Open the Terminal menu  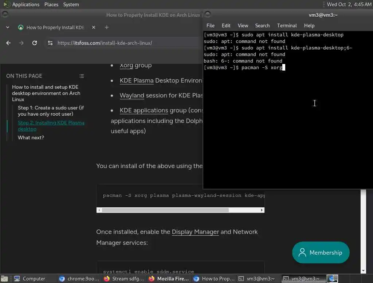pyautogui.click(x=287, y=26)
